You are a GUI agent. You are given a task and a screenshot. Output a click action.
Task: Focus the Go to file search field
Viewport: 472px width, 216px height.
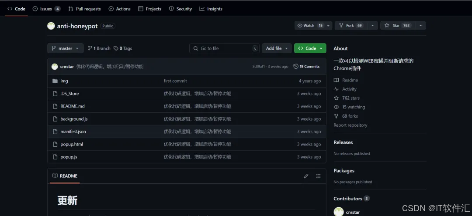224,48
